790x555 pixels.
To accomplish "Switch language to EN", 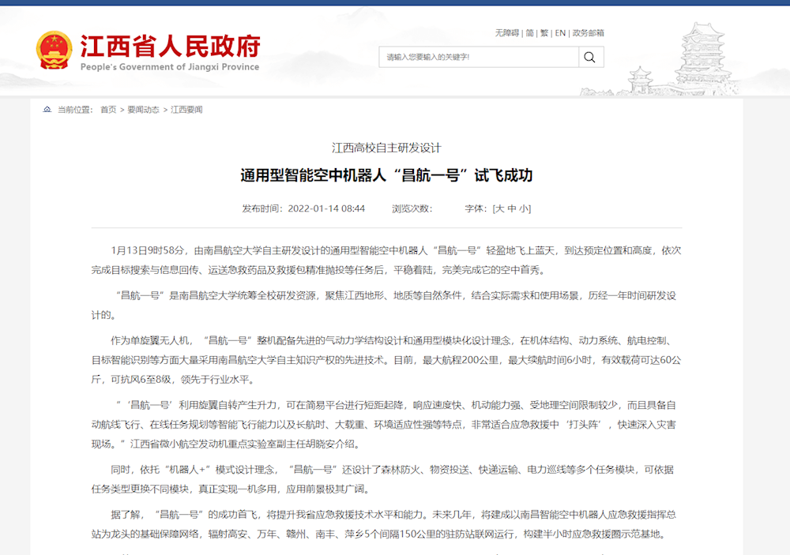I will 560,33.
